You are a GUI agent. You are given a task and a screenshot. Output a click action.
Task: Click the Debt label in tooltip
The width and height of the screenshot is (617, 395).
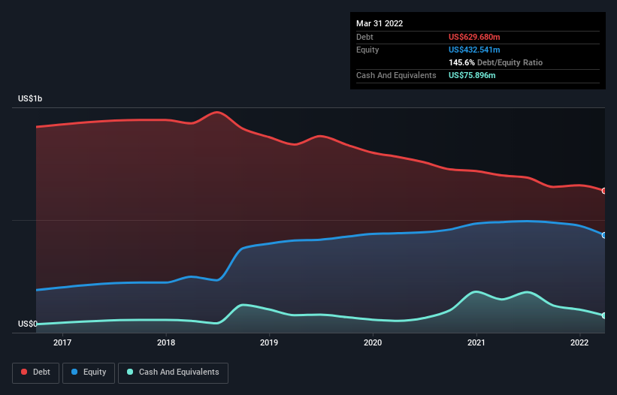(364, 37)
